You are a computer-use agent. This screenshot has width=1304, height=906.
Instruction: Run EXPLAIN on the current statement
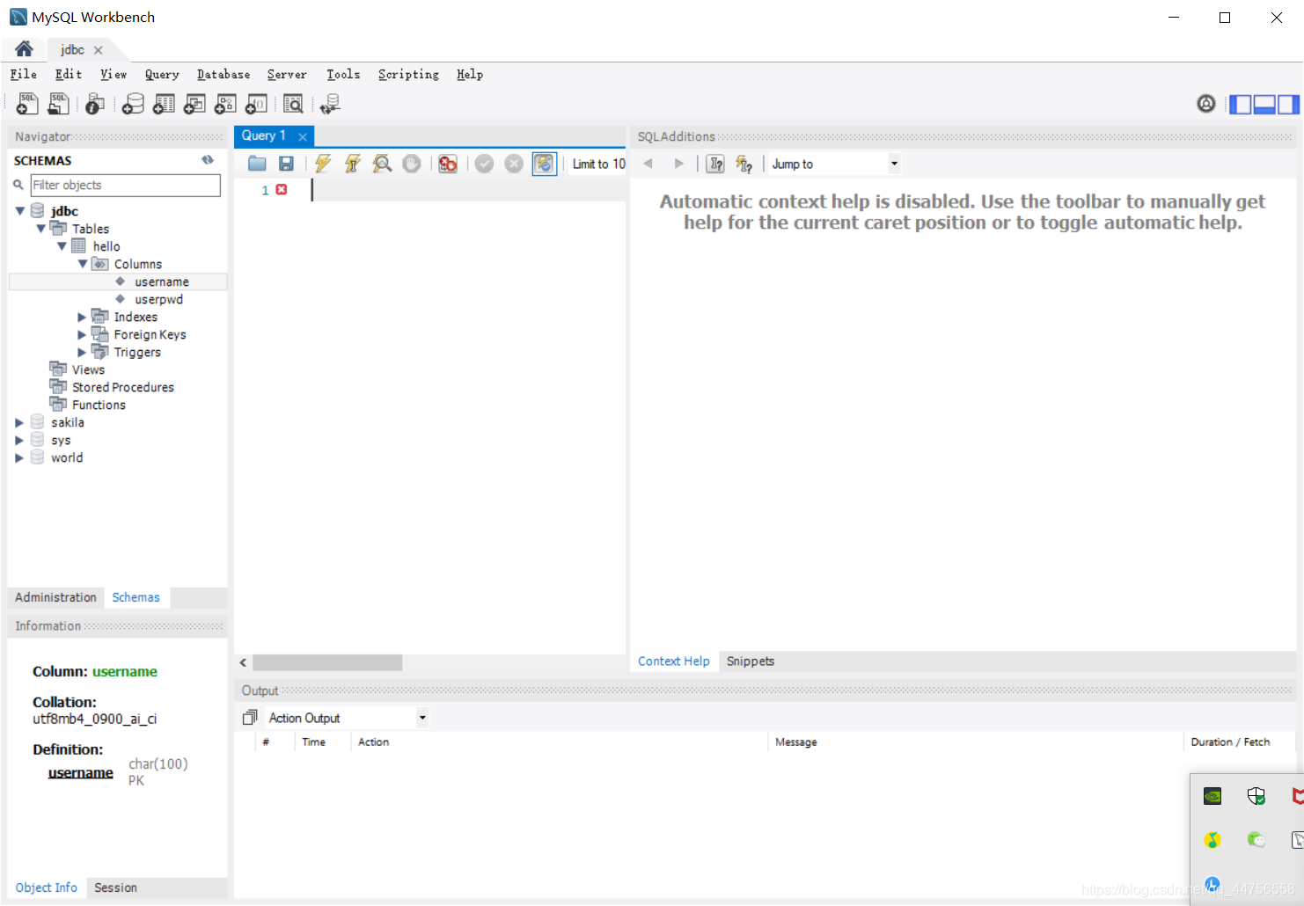(382, 164)
